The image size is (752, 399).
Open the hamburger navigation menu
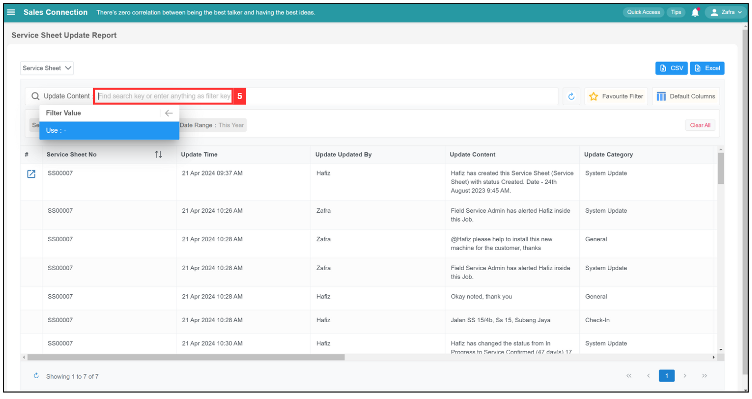click(11, 12)
